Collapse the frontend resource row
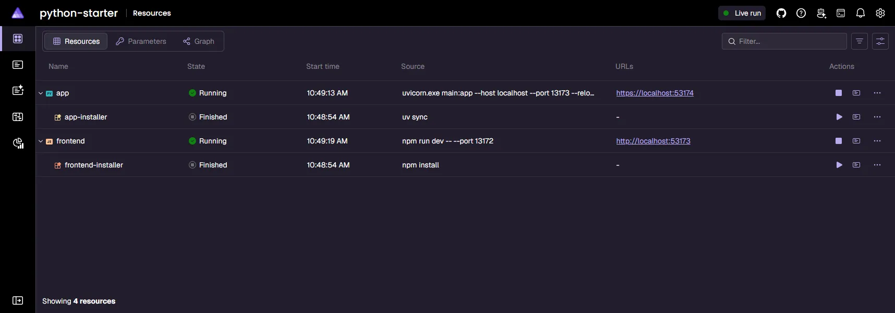The width and height of the screenshot is (895, 313). [41, 141]
